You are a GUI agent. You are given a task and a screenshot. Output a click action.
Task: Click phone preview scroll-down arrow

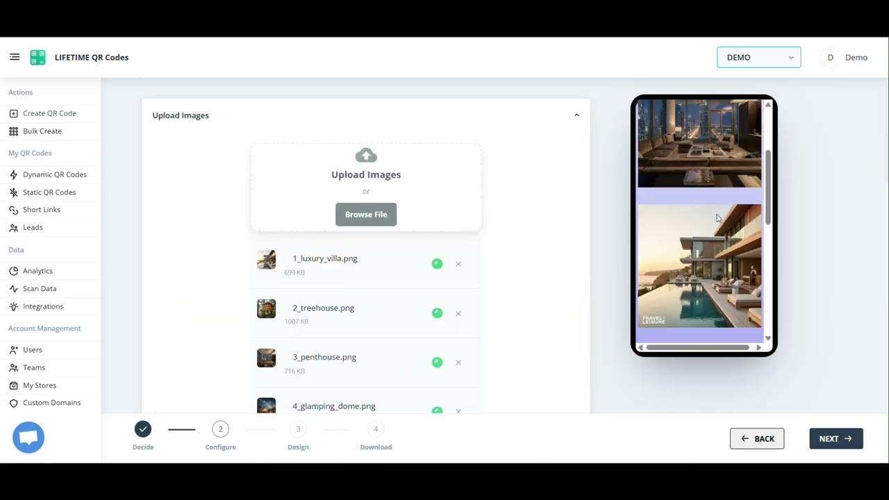pyautogui.click(x=767, y=338)
